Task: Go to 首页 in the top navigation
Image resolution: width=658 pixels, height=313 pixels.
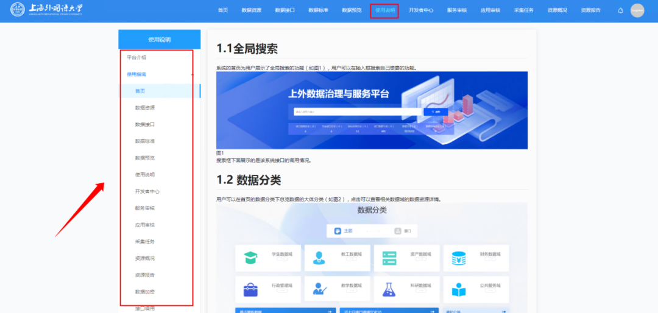Action: click(223, 10)
